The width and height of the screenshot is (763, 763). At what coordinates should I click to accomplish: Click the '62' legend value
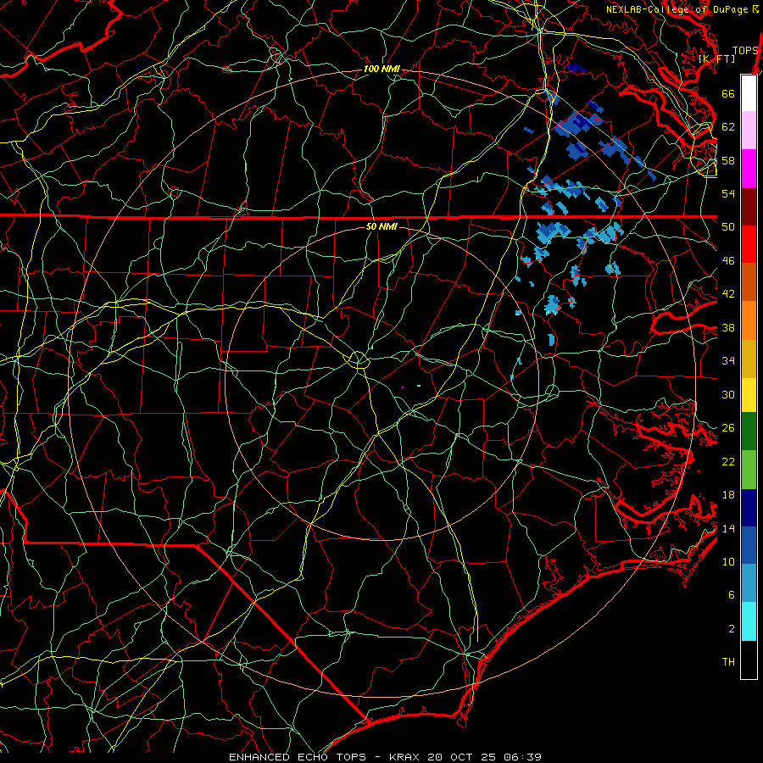point(728,126)
